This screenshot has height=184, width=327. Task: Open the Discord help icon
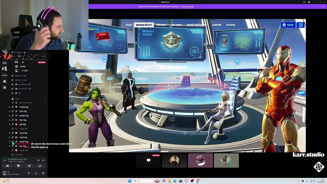[x=309, y=2]
